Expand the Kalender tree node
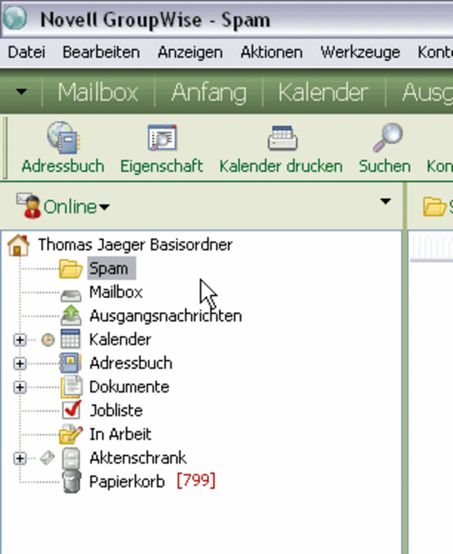Screen dimensions: 453x554 20,340
